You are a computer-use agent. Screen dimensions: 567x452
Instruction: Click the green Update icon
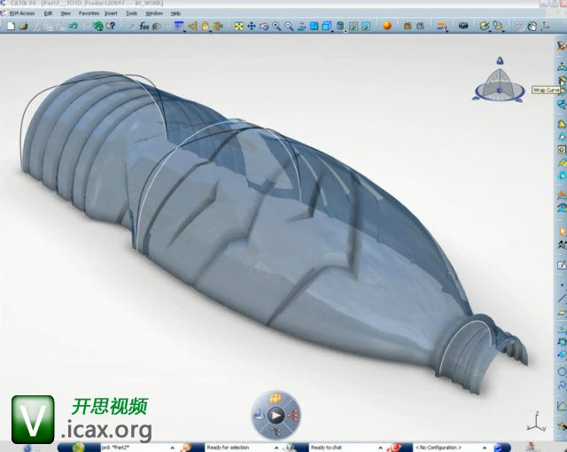tap(98, 26)
